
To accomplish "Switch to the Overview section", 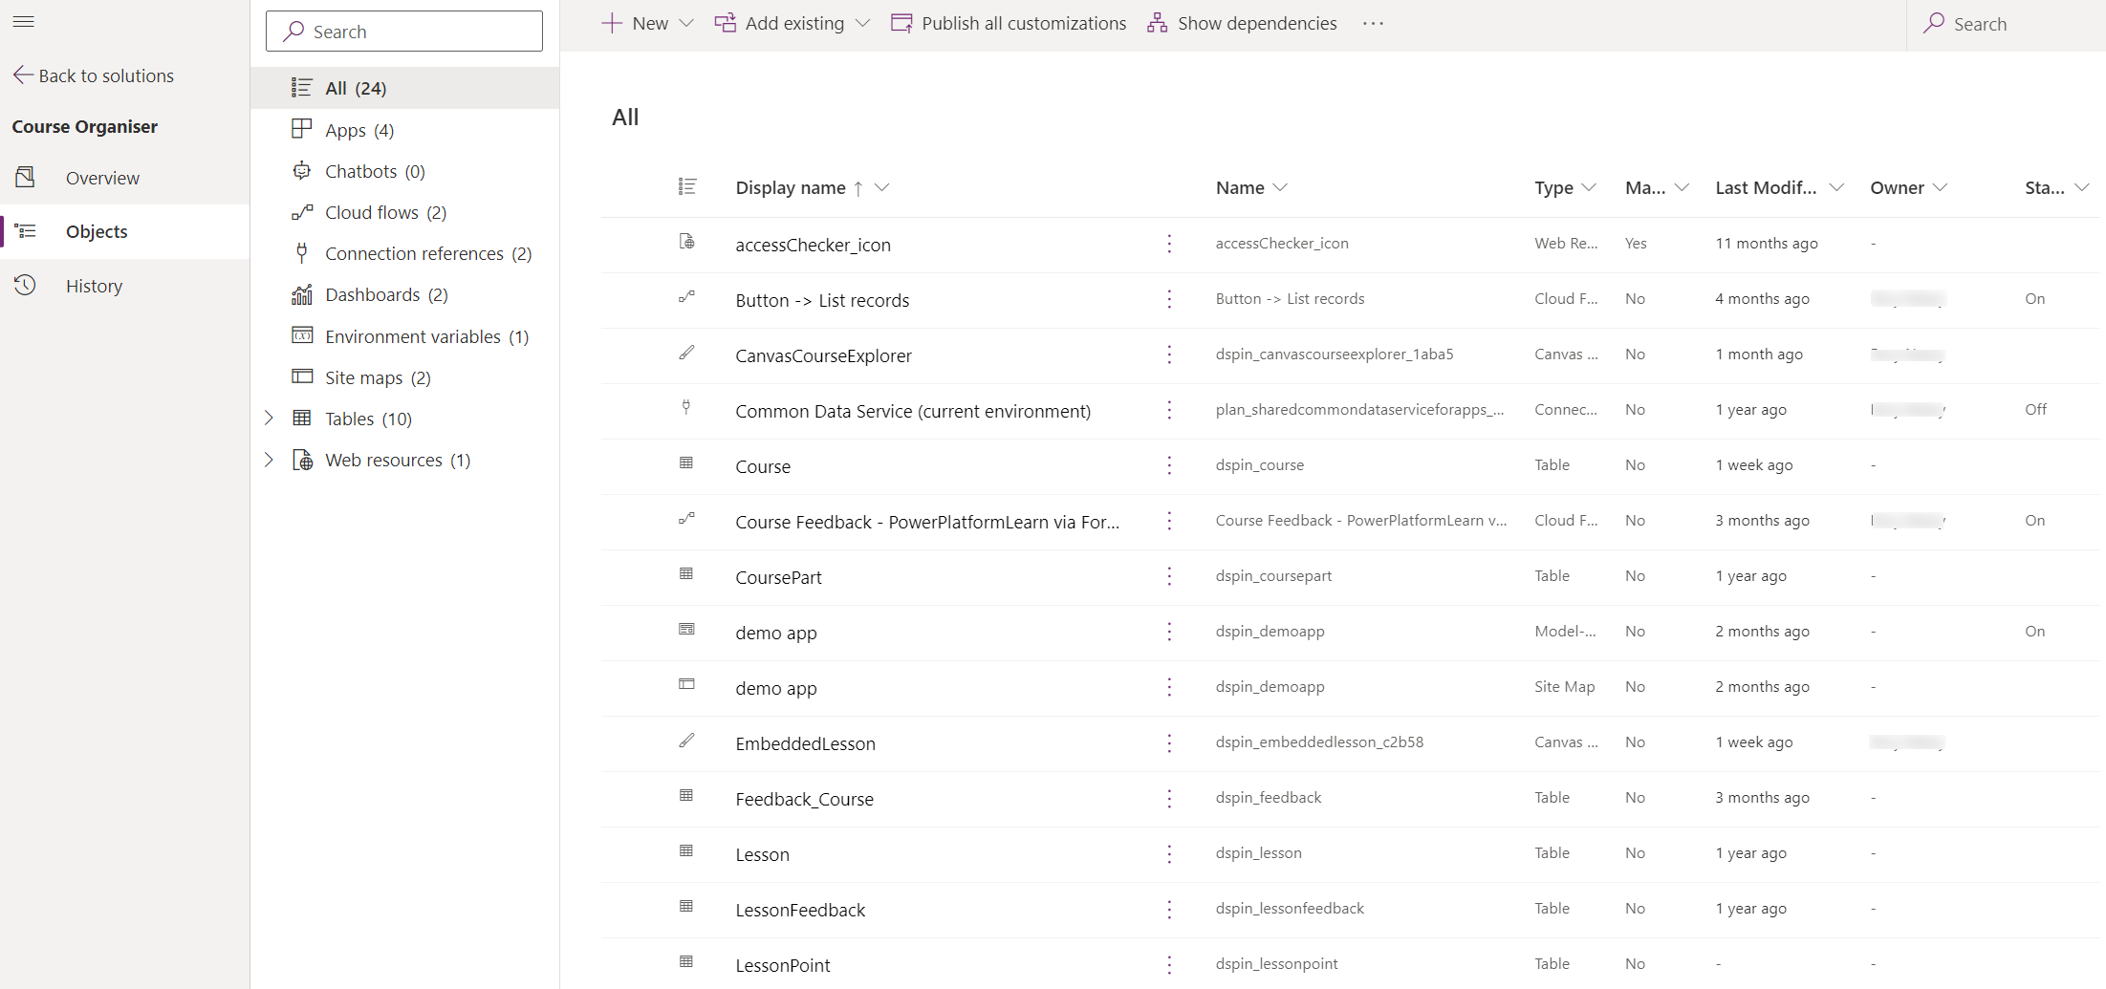I will pyautogui.click(x=101, y=177).
